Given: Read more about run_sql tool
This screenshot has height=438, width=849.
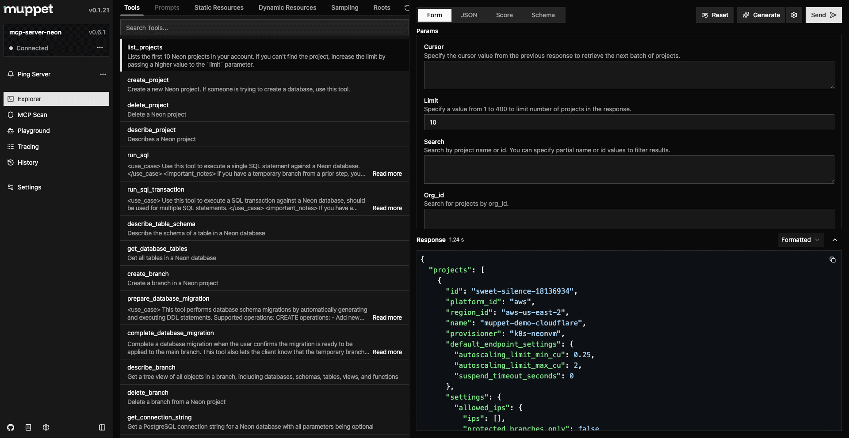Looking at the screenshot, I should [387, 174].
